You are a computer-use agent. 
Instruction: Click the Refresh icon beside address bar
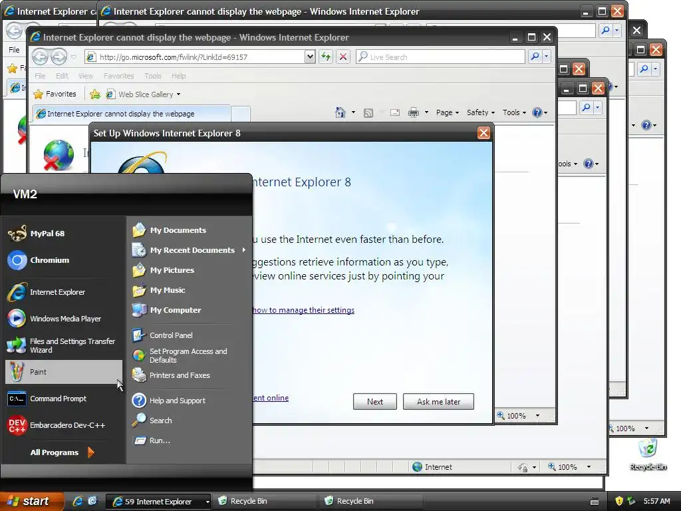point(326,57)
